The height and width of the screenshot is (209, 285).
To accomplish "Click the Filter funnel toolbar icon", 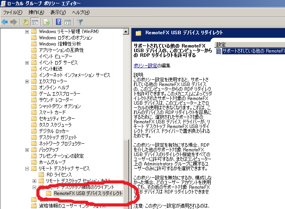I will pyautogui.click(x=80, y=22).
